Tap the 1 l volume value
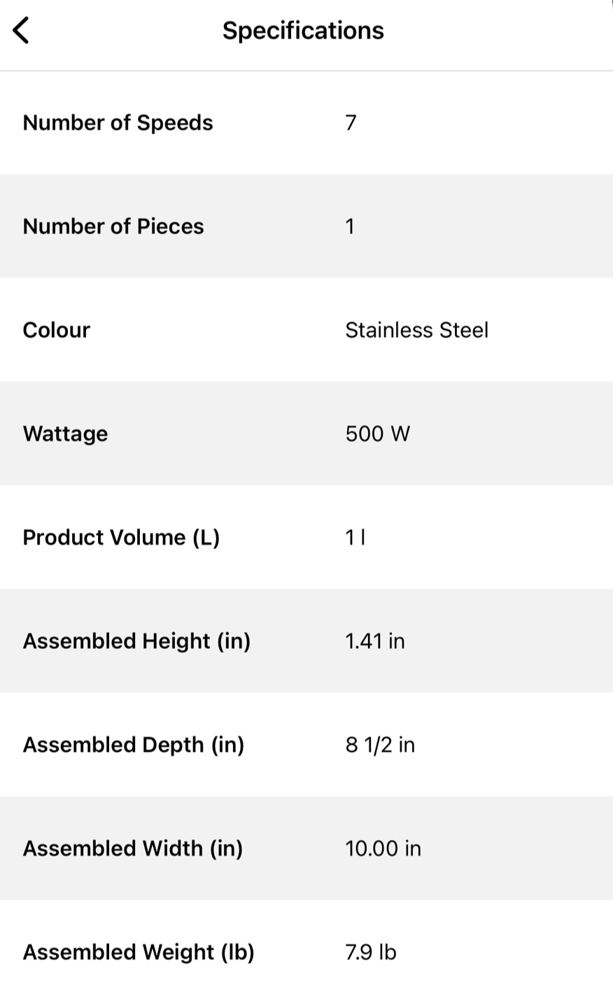The height and width of the screenshot is (1007, 613). [355, 537]
